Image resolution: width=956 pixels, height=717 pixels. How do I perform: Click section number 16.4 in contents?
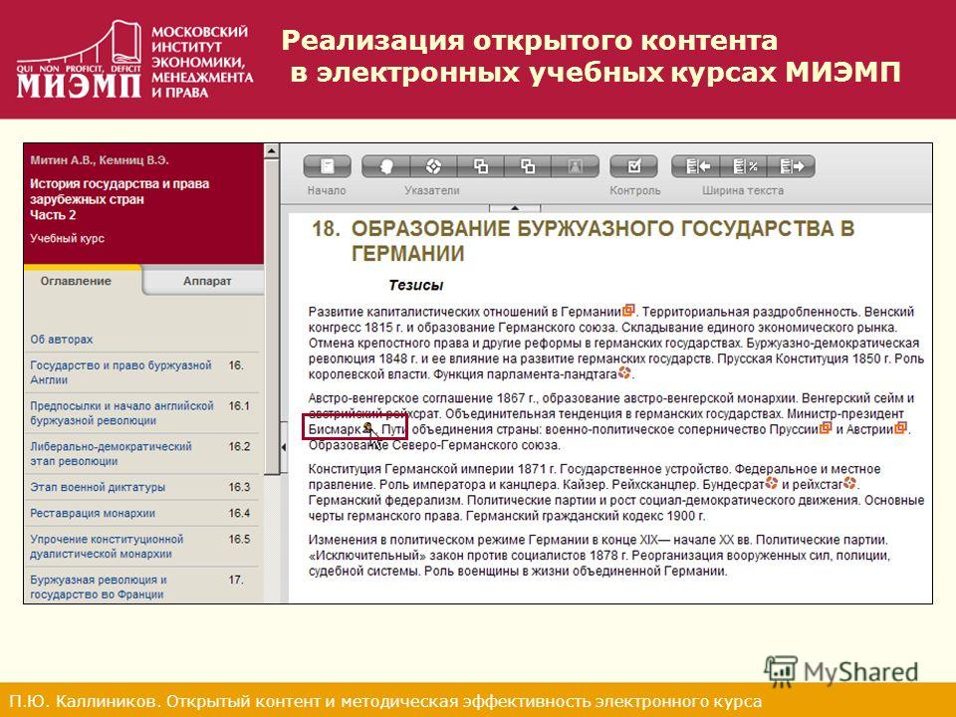tap(239, 514)
